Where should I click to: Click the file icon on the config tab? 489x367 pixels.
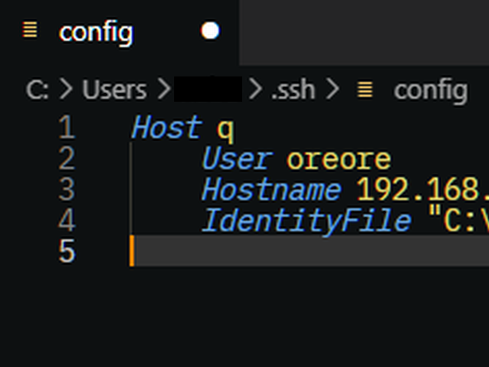30,31
